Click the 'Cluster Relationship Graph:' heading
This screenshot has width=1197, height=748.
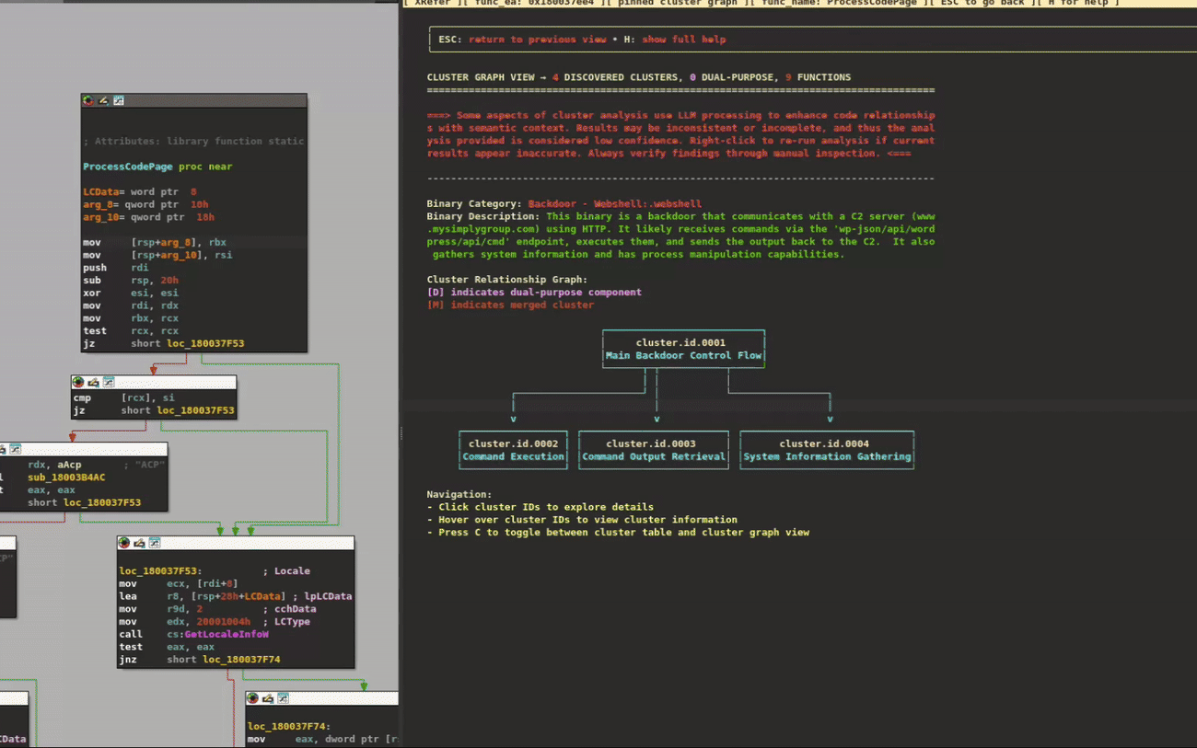tap(506, 280)
